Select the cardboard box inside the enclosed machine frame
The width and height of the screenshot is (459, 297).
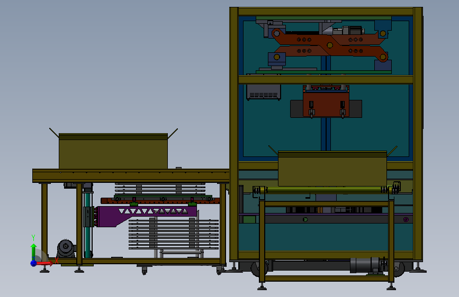(332, 168)
